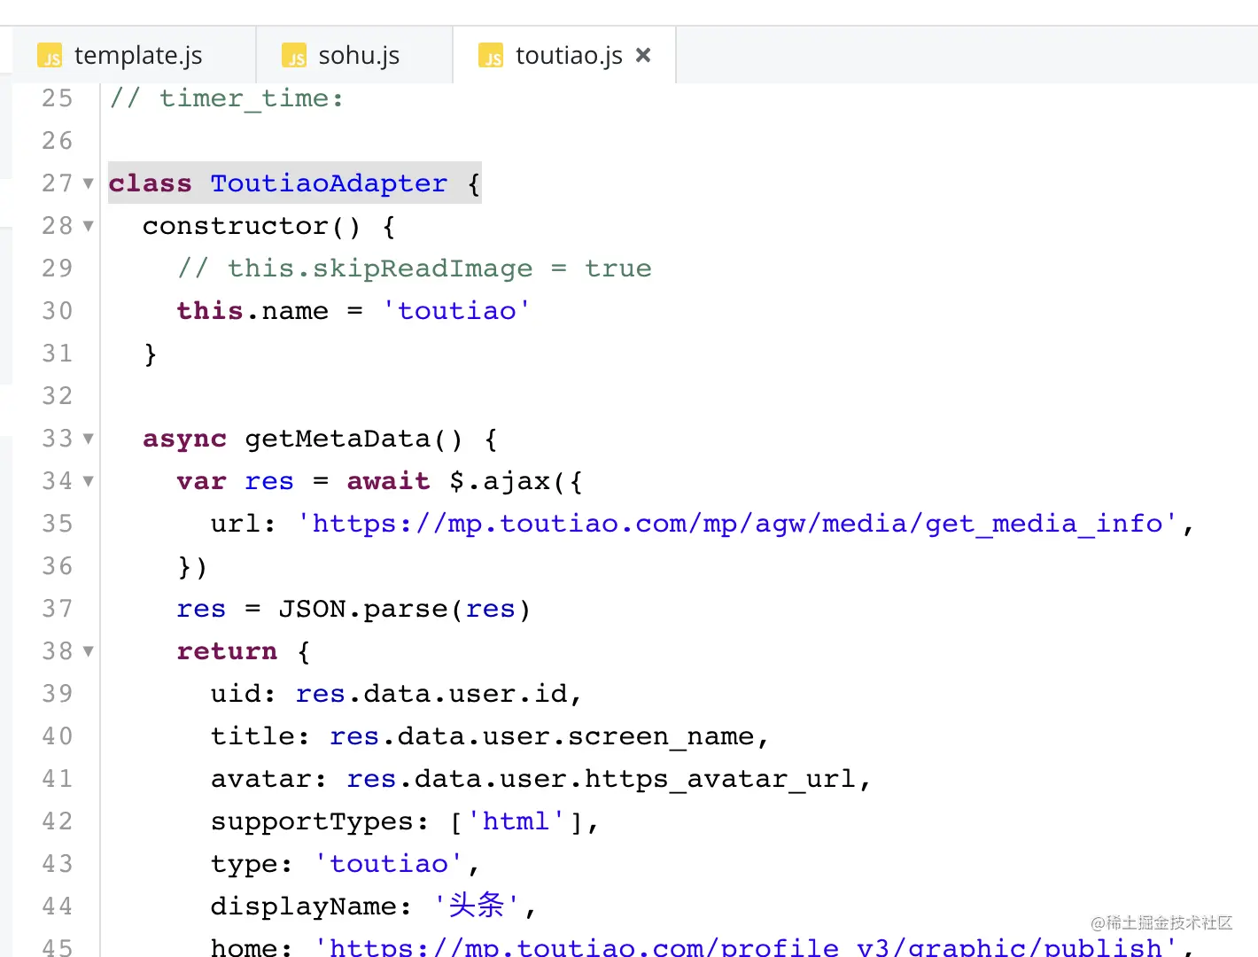The width and height of the screenshot is (1258, 957).
Task: Click 'constructor()' on line 28
Action: 252,226
